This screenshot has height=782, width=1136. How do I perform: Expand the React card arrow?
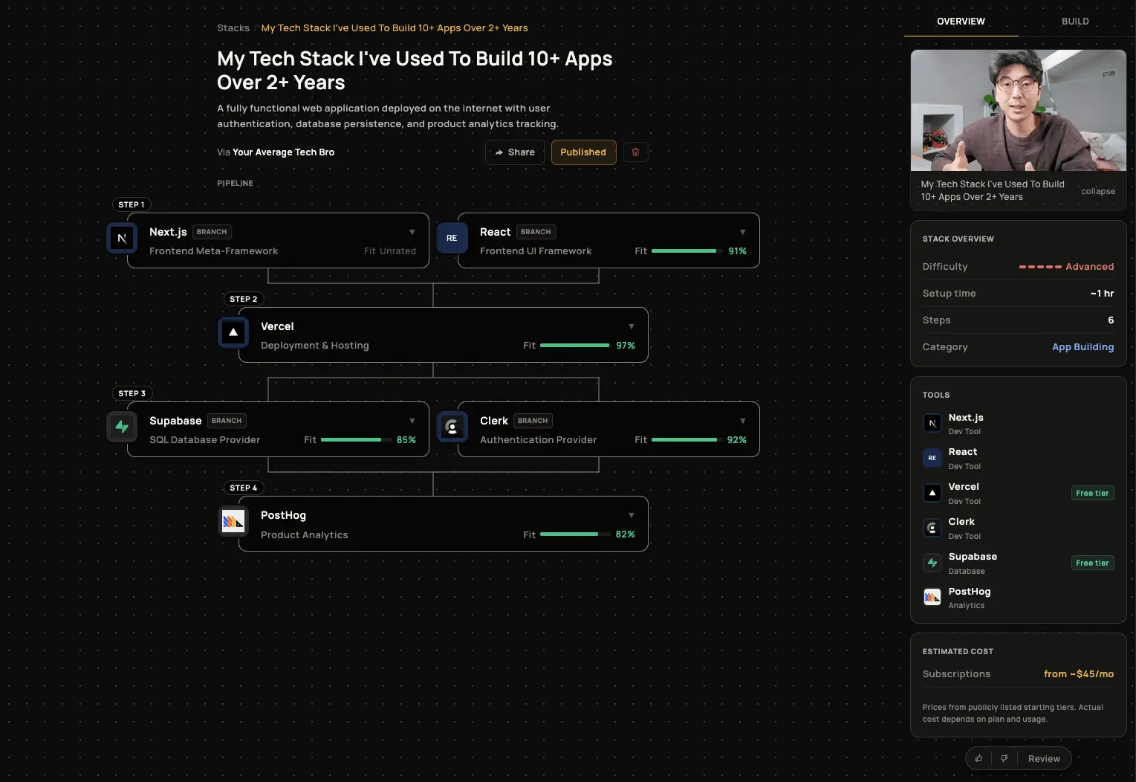pyautogui.click(x=743, y=232)
